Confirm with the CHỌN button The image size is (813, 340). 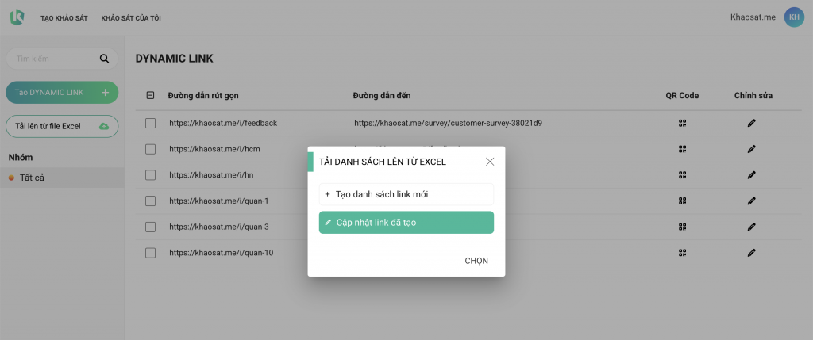[x=476, y=261]
